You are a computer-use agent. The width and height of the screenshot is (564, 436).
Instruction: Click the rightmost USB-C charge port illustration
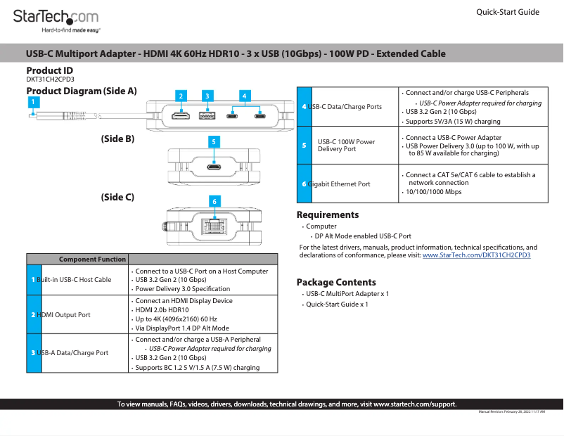pos(260,117)
